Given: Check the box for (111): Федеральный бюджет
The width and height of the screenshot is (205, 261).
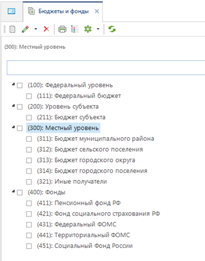Looking at the screenshot, I should coord(29,96).
